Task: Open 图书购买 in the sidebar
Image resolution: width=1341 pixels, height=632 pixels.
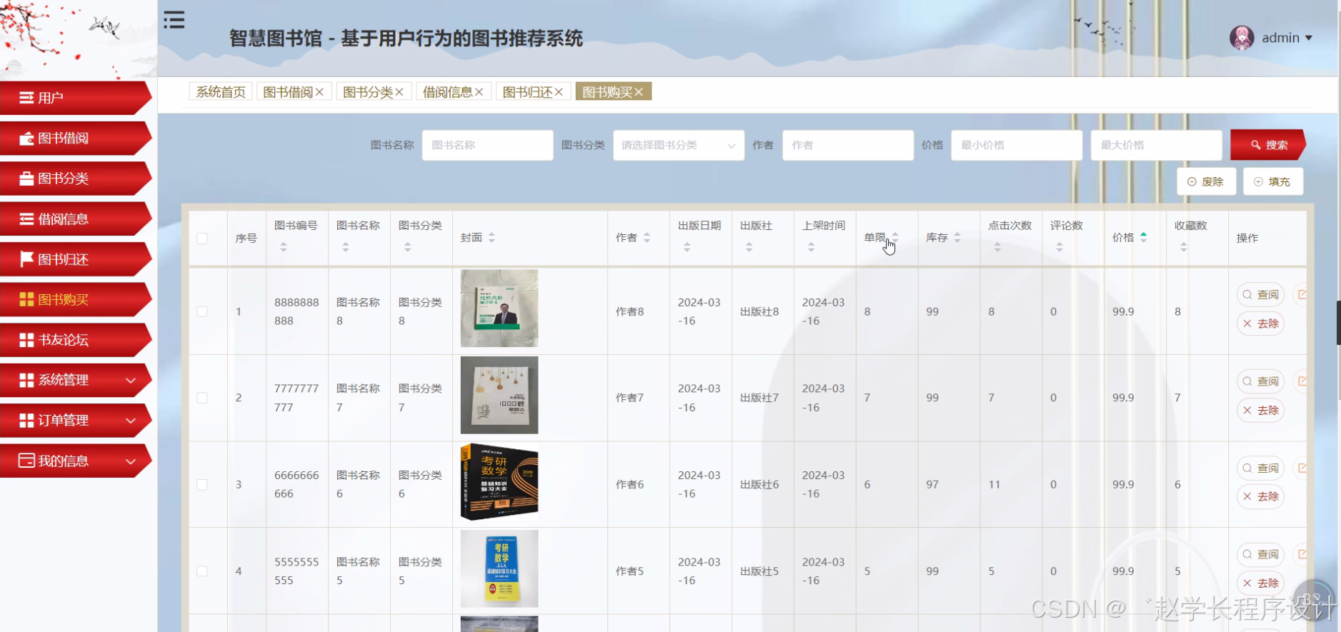Action: tap(76, 299)
